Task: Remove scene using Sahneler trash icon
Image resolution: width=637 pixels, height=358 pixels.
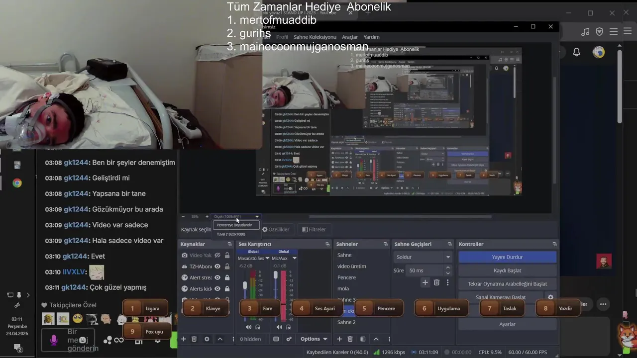Action: [350, 339]
